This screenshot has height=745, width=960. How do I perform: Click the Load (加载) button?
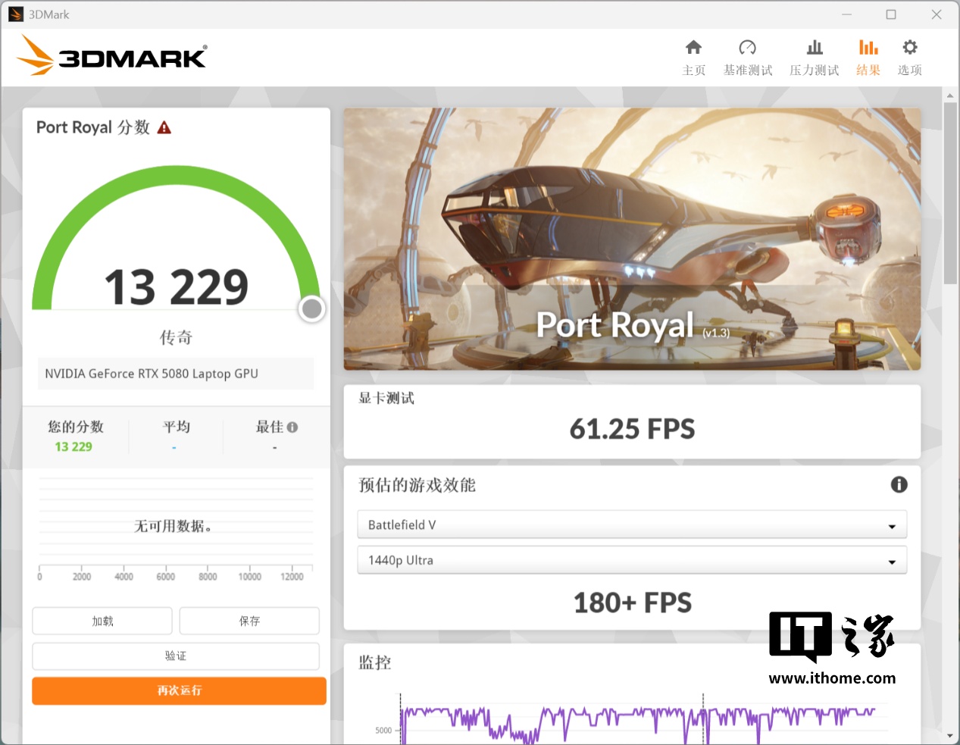[x=102, y=621]
